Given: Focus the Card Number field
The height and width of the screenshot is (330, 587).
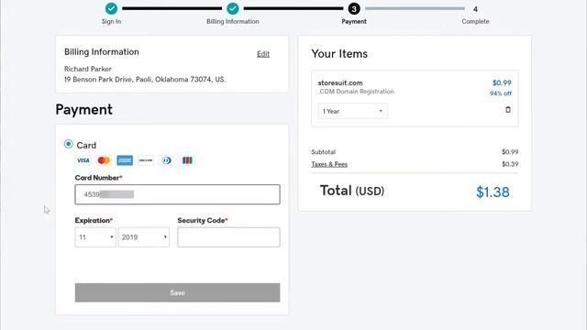Looking at the screenshot, I should 177,194.
